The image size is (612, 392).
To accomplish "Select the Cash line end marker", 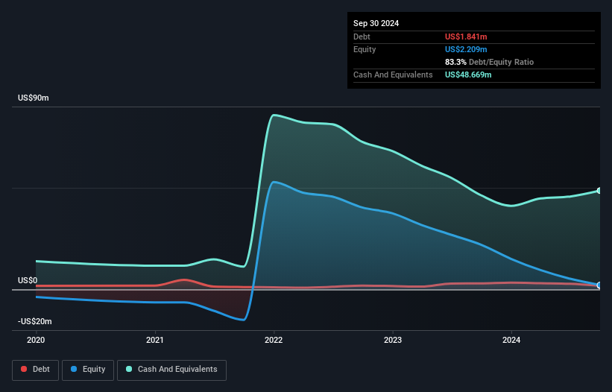I will [x=599, y=191].
